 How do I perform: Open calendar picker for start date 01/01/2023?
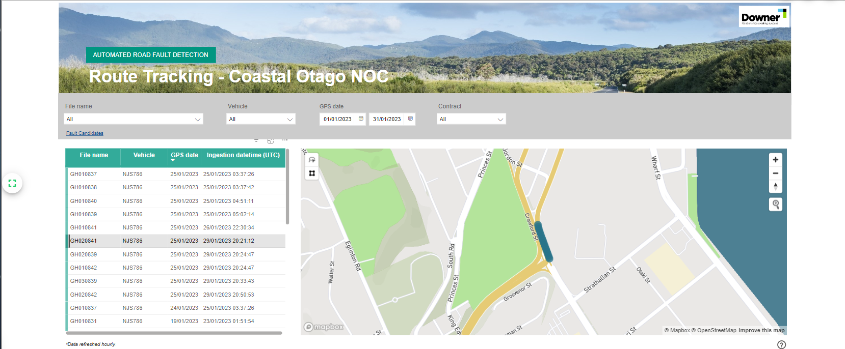point(361,119)
